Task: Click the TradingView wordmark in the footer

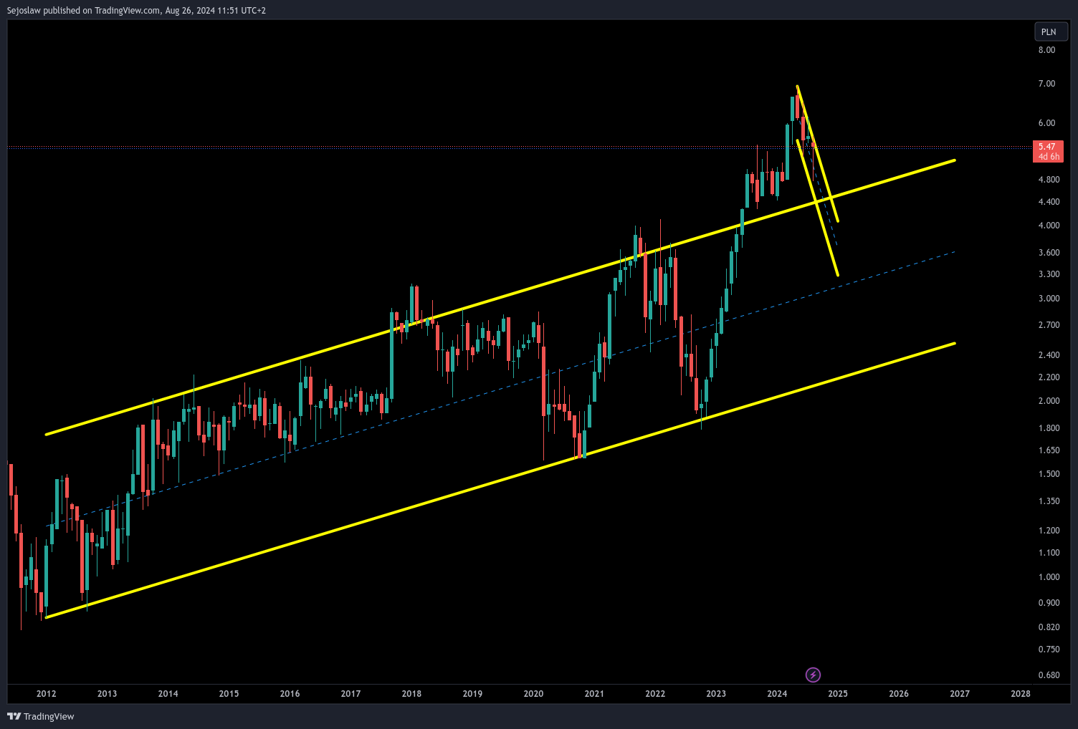Action: tap(49, 717)
